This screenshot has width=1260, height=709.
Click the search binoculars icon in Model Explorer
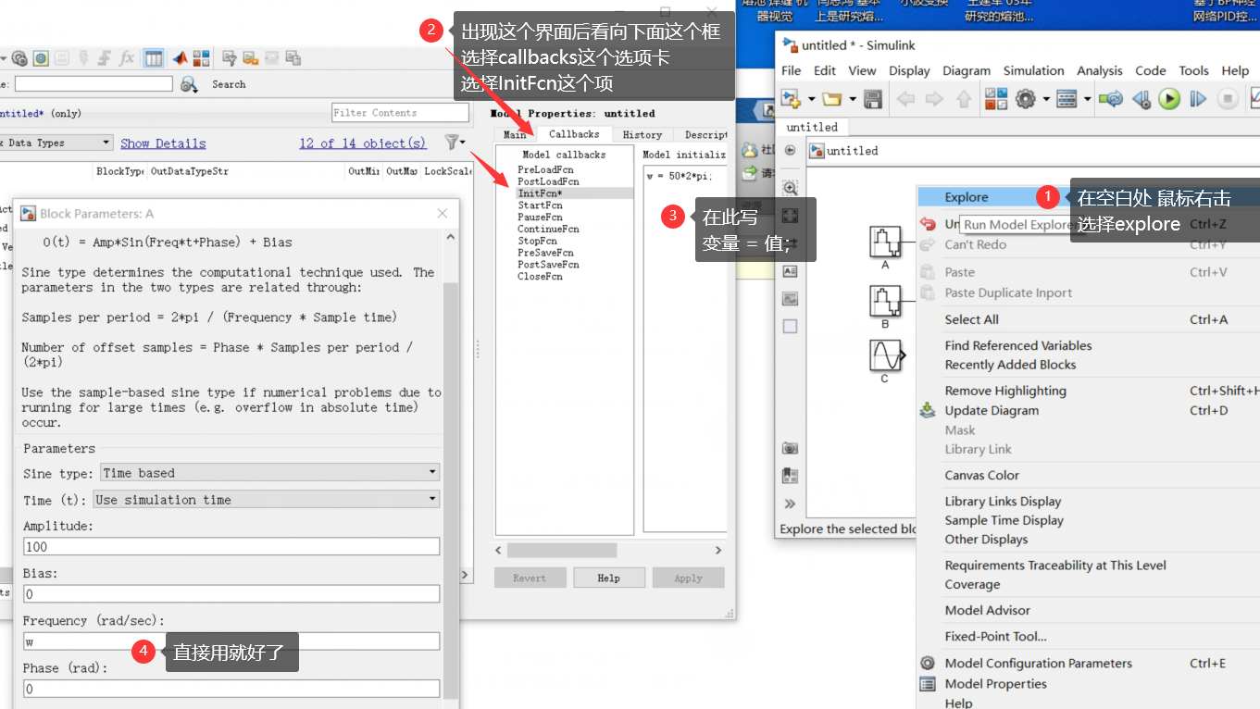coord(189,84)
